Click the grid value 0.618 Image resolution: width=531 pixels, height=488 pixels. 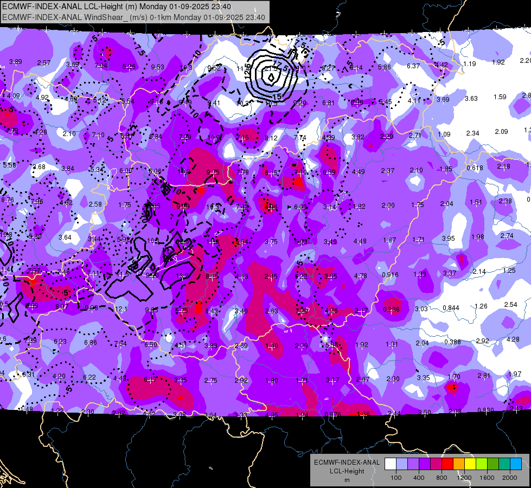click(x=475, y=168)
